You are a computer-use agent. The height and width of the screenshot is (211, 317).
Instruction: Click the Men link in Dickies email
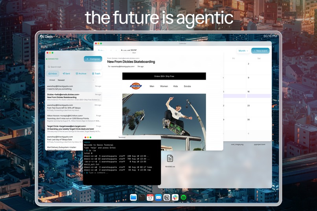[x=152, y=86]
